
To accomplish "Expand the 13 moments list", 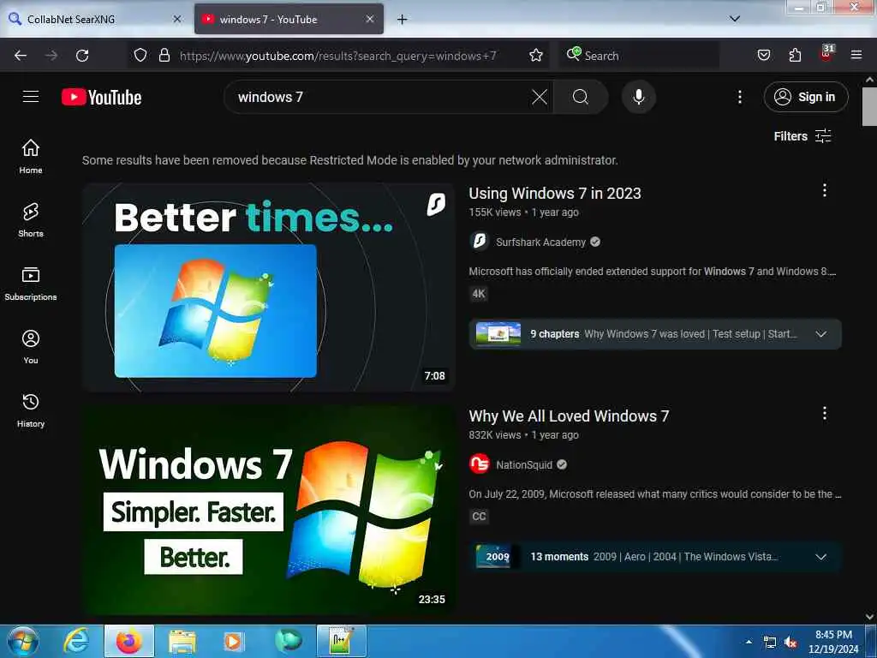I will click(655, 557).
